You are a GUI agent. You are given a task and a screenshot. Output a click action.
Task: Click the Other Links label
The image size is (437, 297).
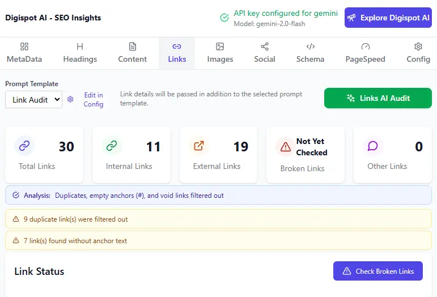pyautogui.click(x=387, y=166)
